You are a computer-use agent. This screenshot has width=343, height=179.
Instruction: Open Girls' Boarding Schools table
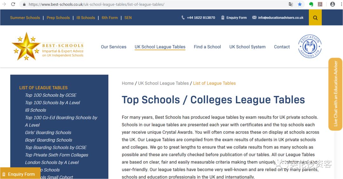48,132
